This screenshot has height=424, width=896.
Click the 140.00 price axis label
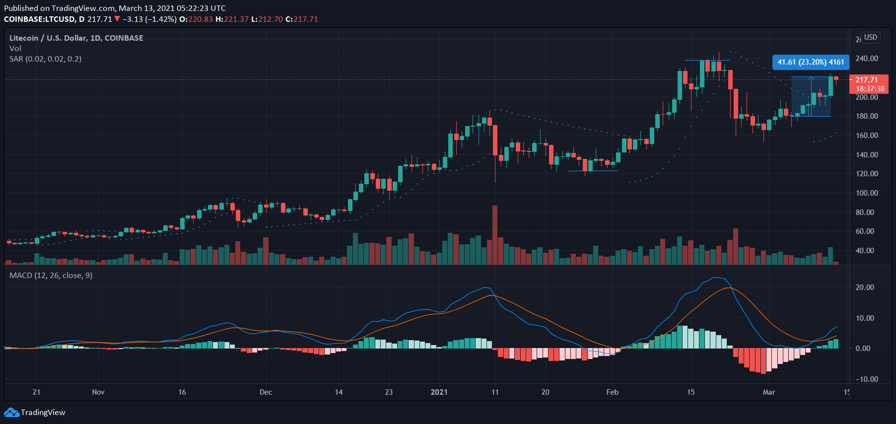867,155
